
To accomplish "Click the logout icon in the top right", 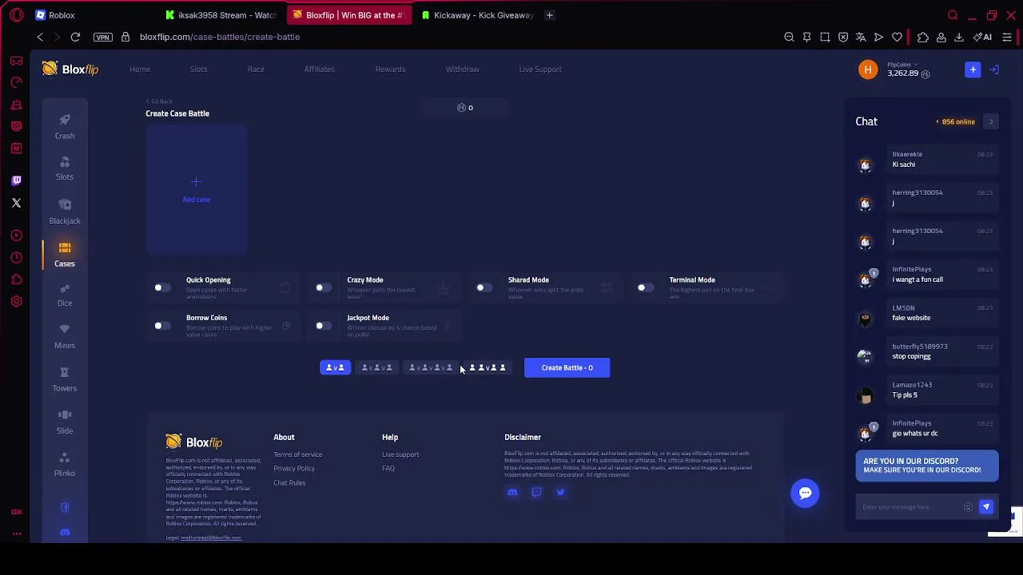I will click(994, 70).
